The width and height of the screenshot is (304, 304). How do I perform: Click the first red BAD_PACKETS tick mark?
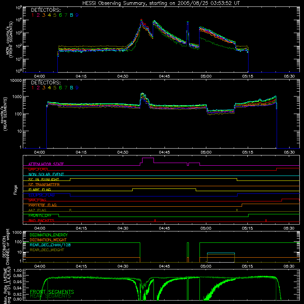click(x=155, y=220)
